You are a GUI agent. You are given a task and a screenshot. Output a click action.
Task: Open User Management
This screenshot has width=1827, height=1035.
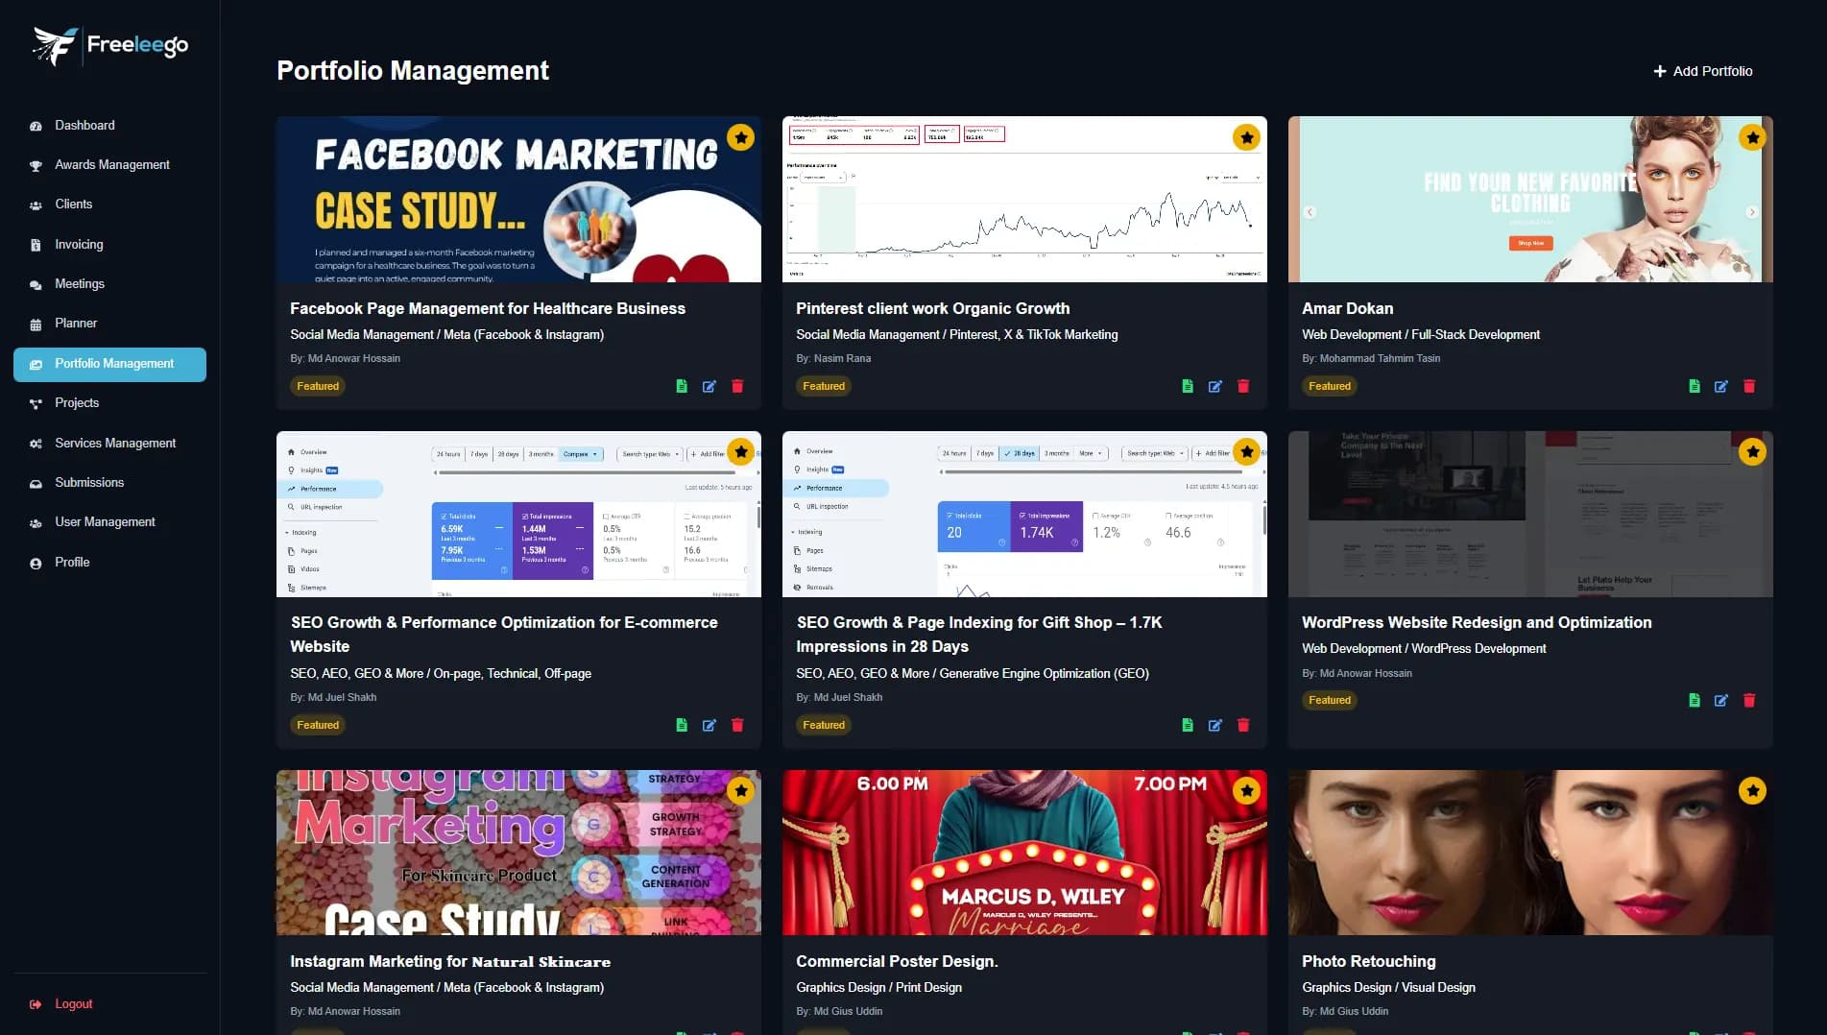pos(109,522)
